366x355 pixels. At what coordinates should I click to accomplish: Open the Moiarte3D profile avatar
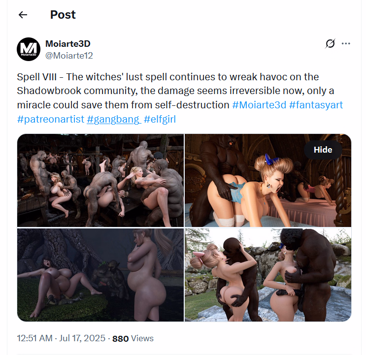29,49
